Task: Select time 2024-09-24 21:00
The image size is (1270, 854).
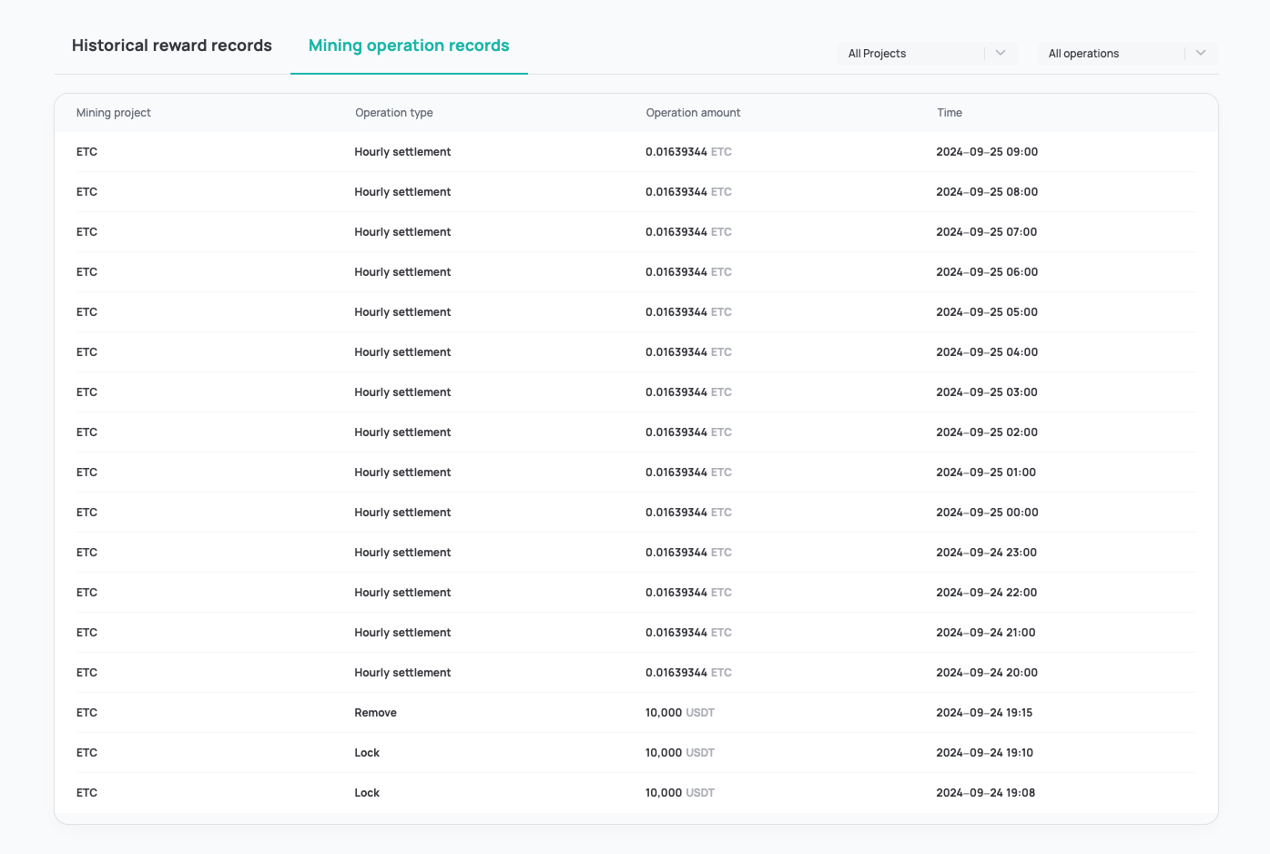Action: click(986, 633)
